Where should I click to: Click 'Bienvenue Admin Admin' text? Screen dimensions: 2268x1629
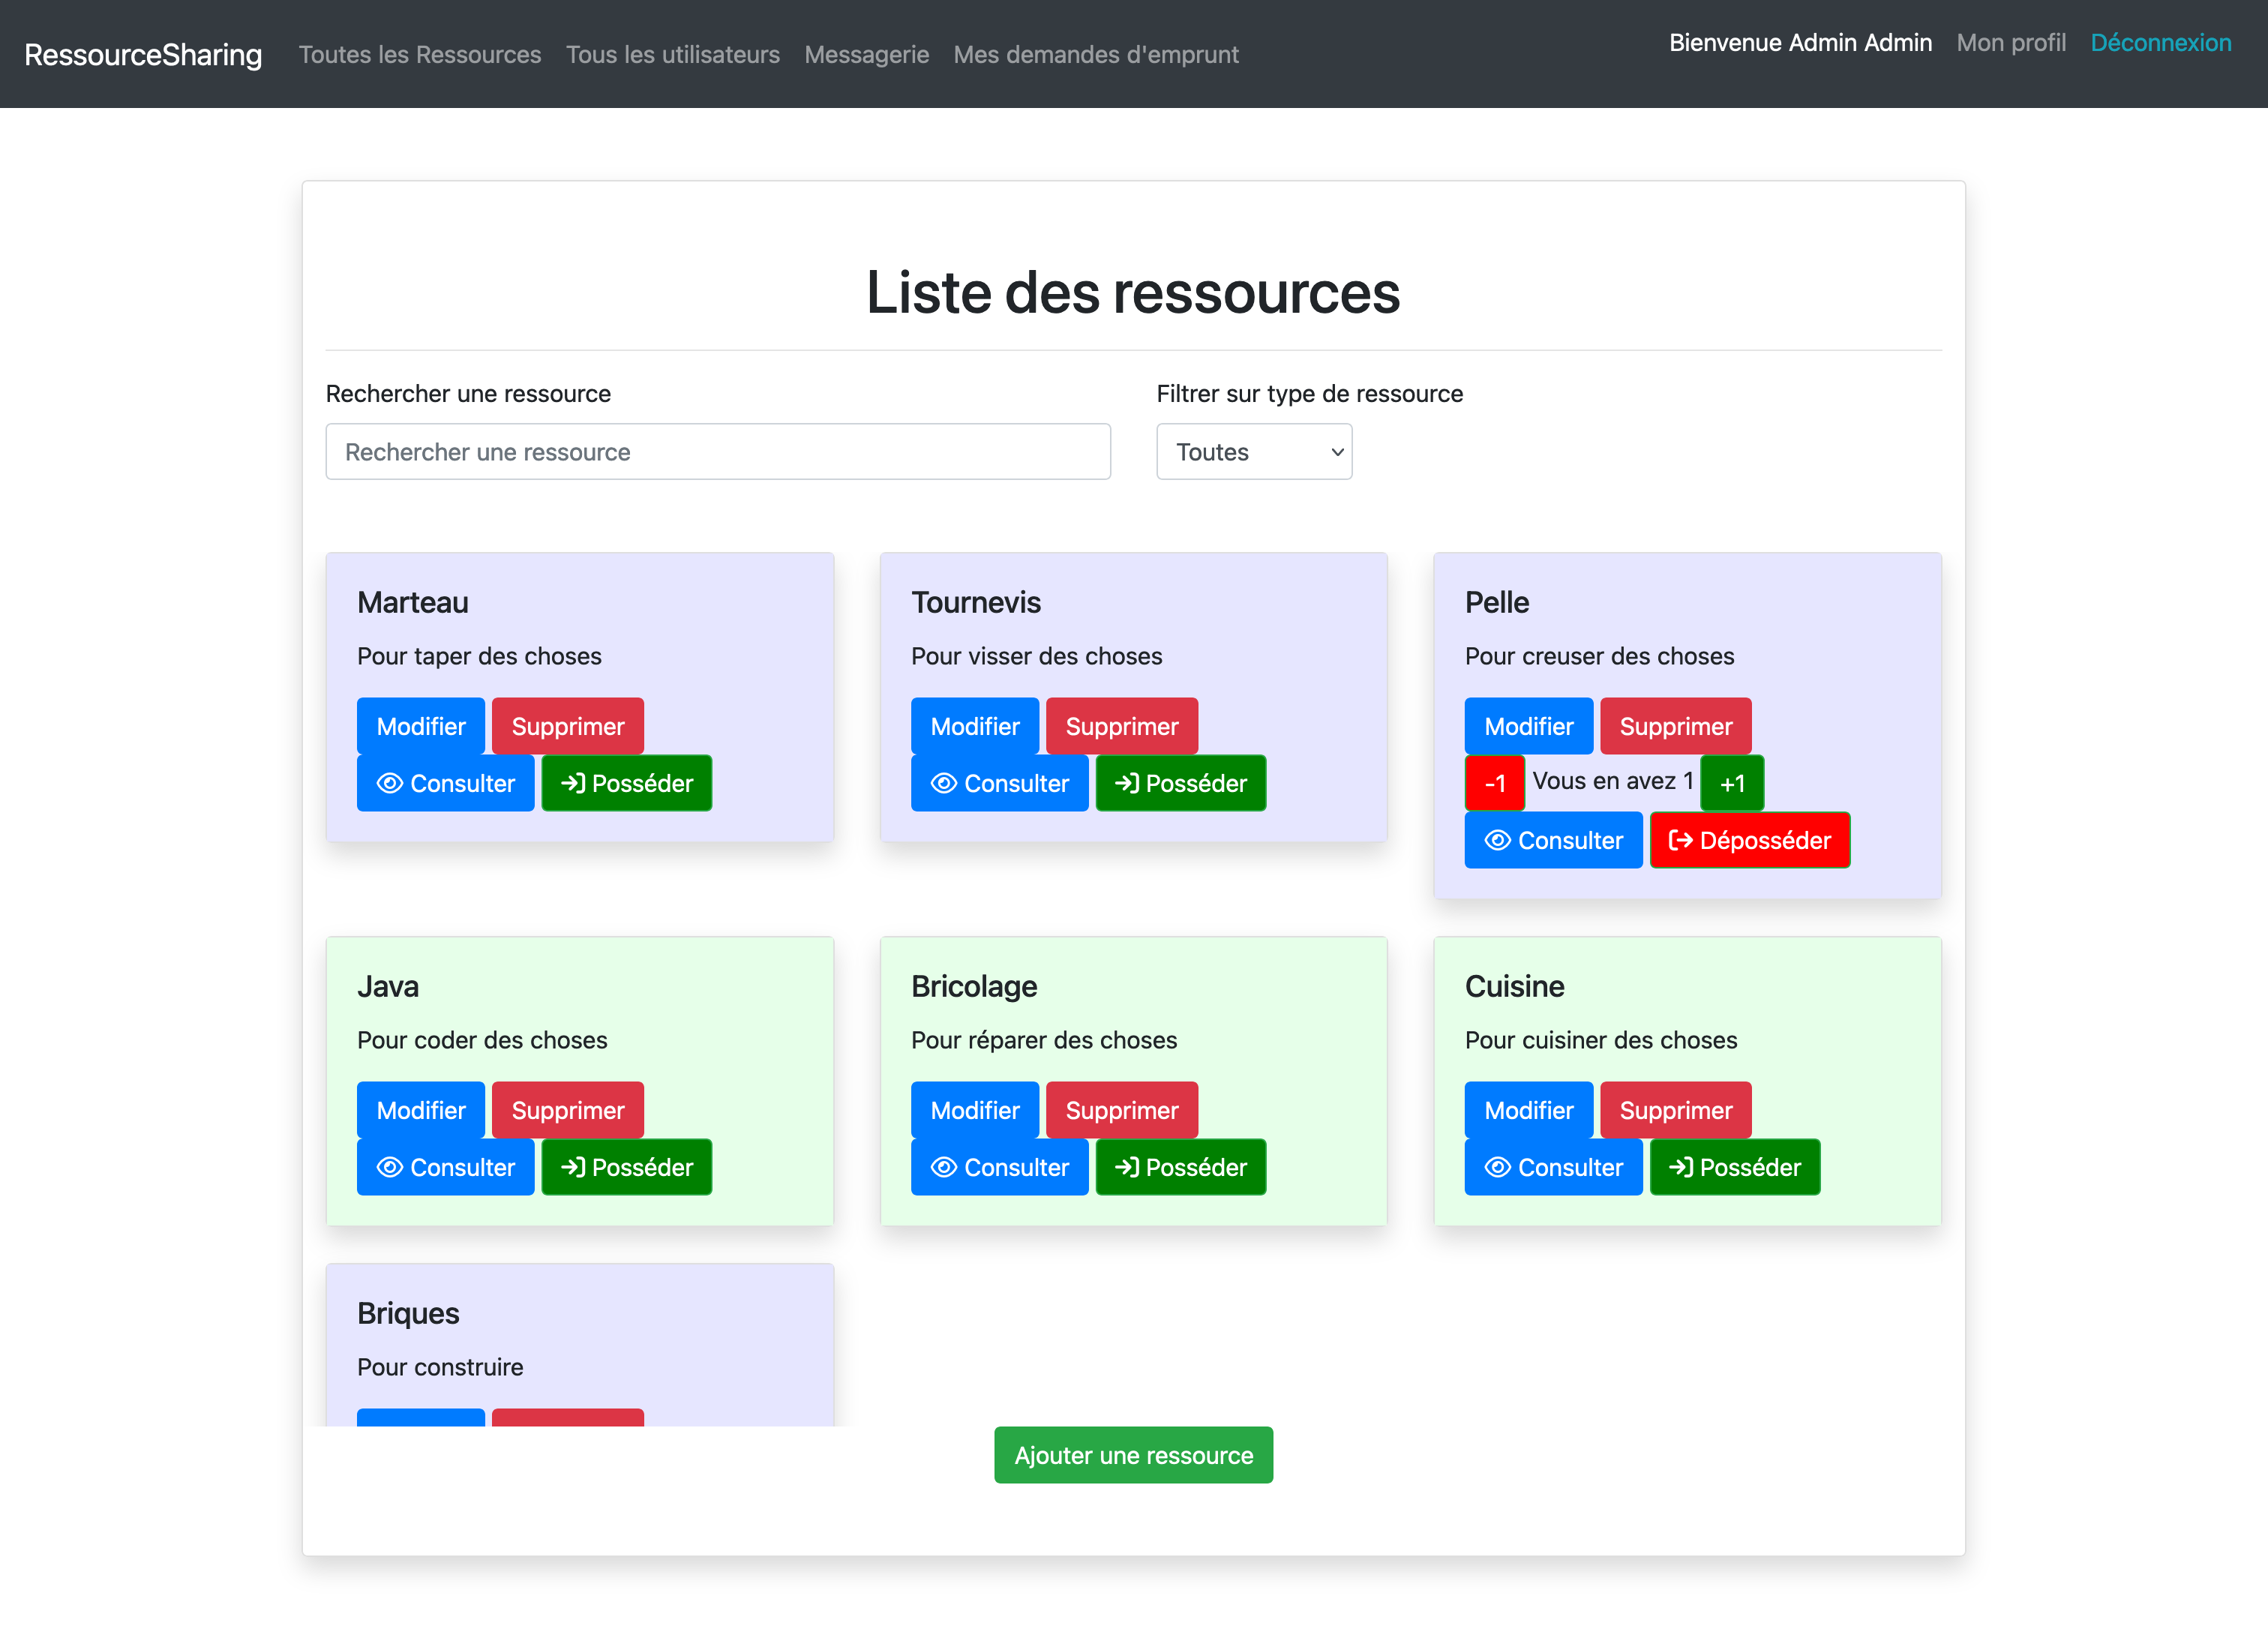pyautogui.click(x=1800, y=42)
